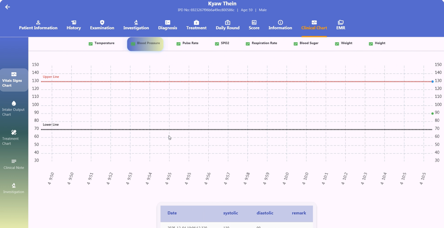Toggle the Temperature vital chart
Viewport: 444px width, 228px height.
[101, 43]
